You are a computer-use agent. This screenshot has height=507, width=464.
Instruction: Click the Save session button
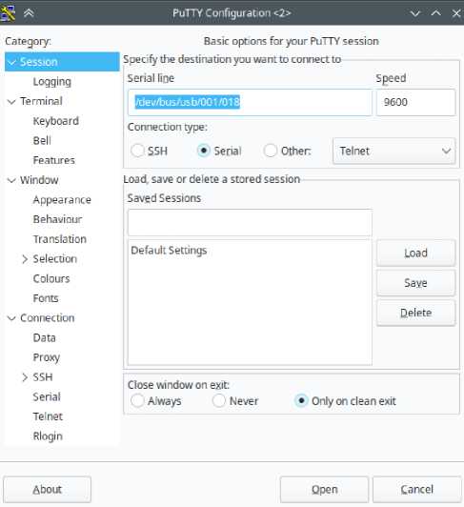tap(415, 283)
